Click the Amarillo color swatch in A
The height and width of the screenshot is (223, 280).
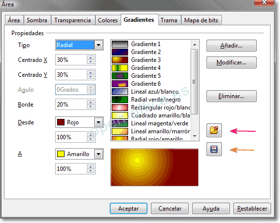pos(61,154)
